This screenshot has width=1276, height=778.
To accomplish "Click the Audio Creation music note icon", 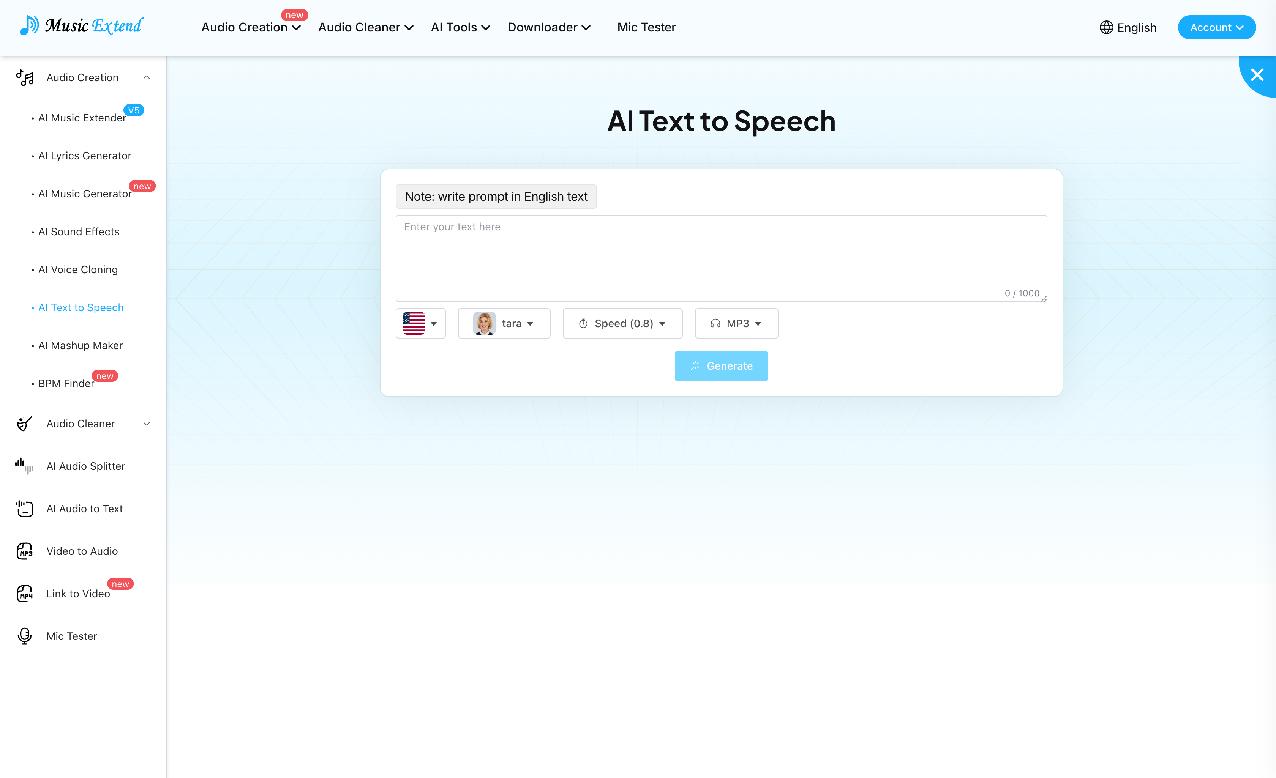I will 24,78.
